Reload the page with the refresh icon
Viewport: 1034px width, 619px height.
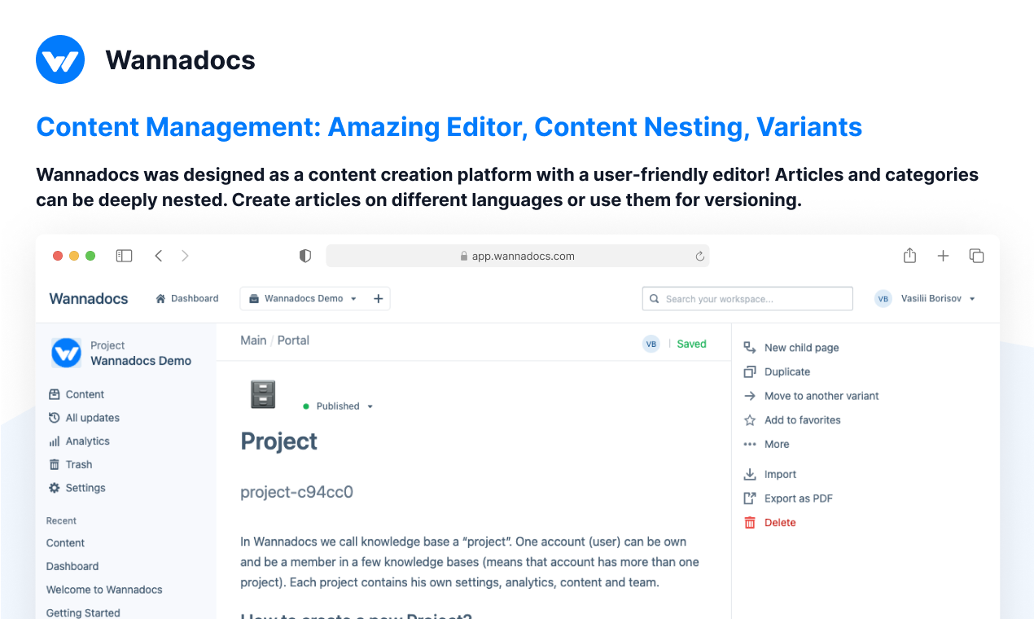coord(699,256)
